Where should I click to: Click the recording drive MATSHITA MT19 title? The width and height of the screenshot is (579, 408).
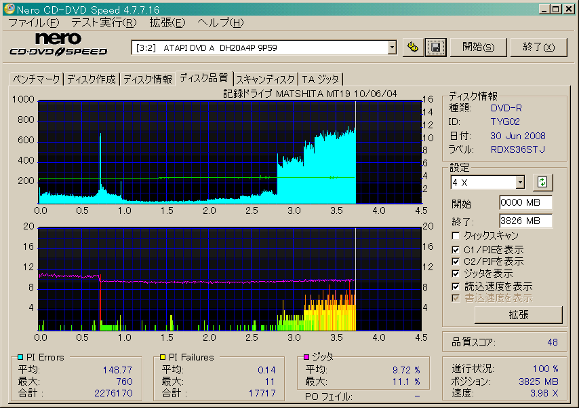[x=311, y=94]
